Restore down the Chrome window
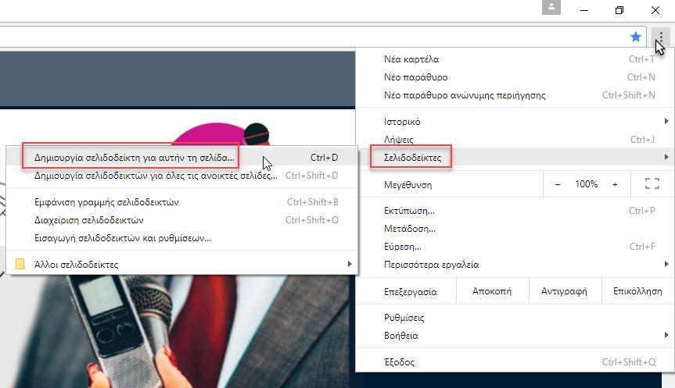The image size is (675, 388). pos(619,10)
